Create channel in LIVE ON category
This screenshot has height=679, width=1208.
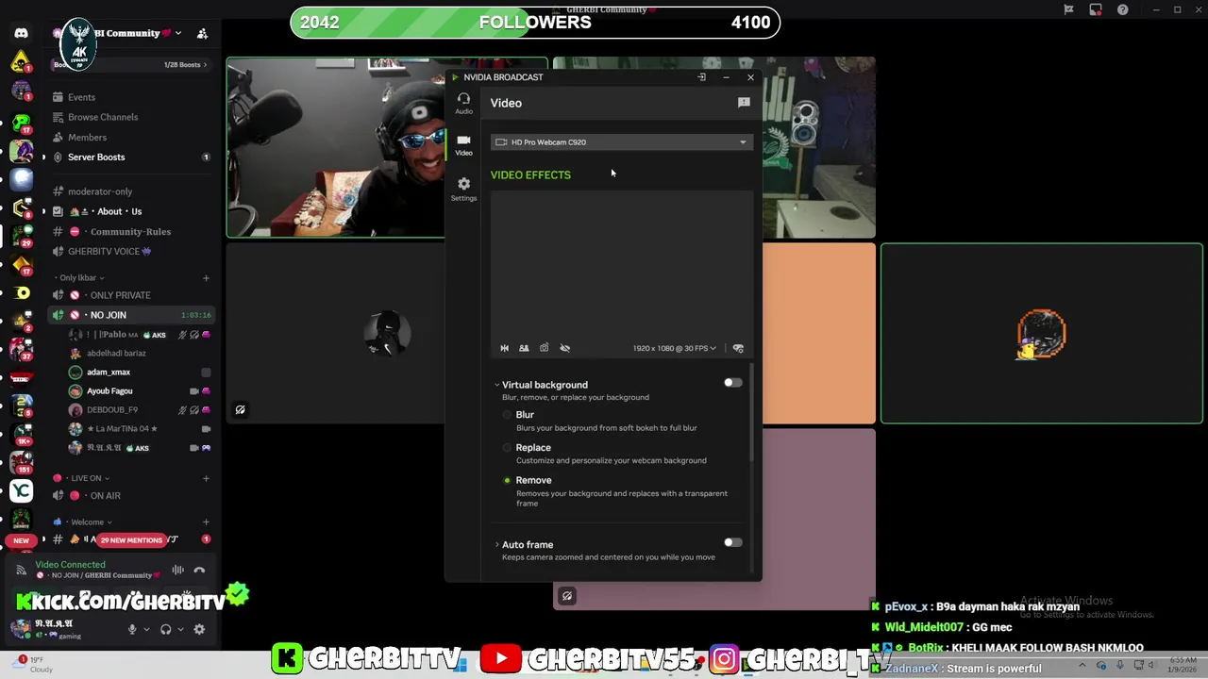[x=206, y=478]
